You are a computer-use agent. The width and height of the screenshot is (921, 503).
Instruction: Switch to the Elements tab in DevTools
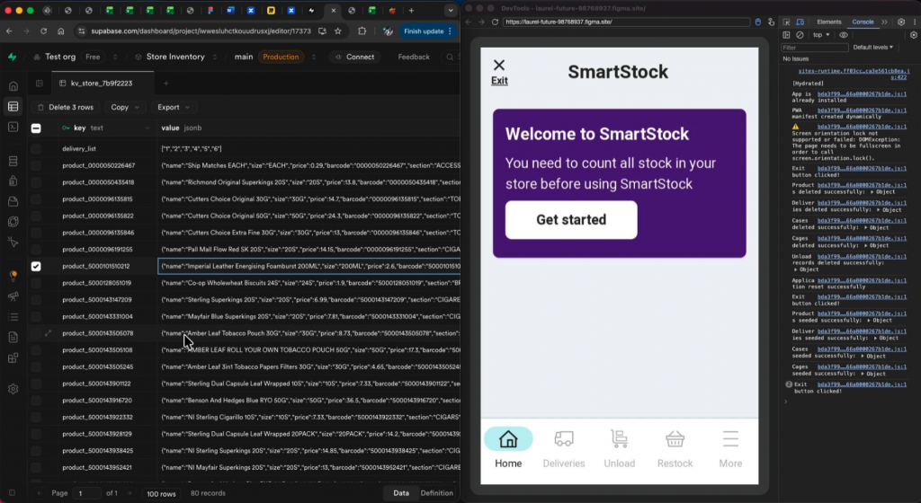828,22
